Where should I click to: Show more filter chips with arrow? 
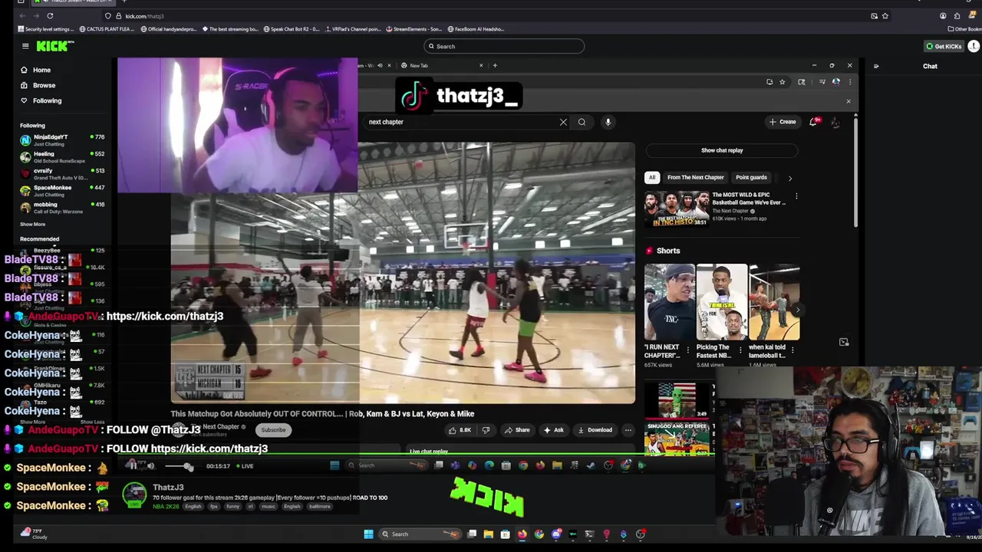coord(789,178)
